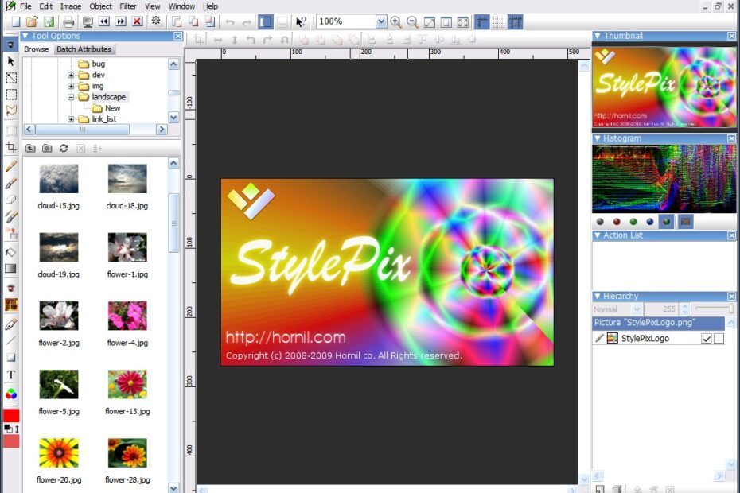Image resolution: width=740 pixels, height=493 pixels.
Task: Click the red foreground color swatch
Action: (x=11, y=416)
